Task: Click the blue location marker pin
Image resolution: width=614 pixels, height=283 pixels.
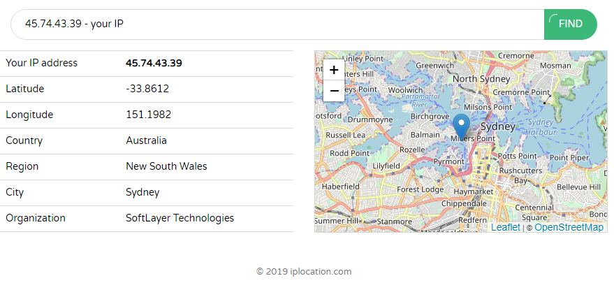Action: tap(461, 127)
